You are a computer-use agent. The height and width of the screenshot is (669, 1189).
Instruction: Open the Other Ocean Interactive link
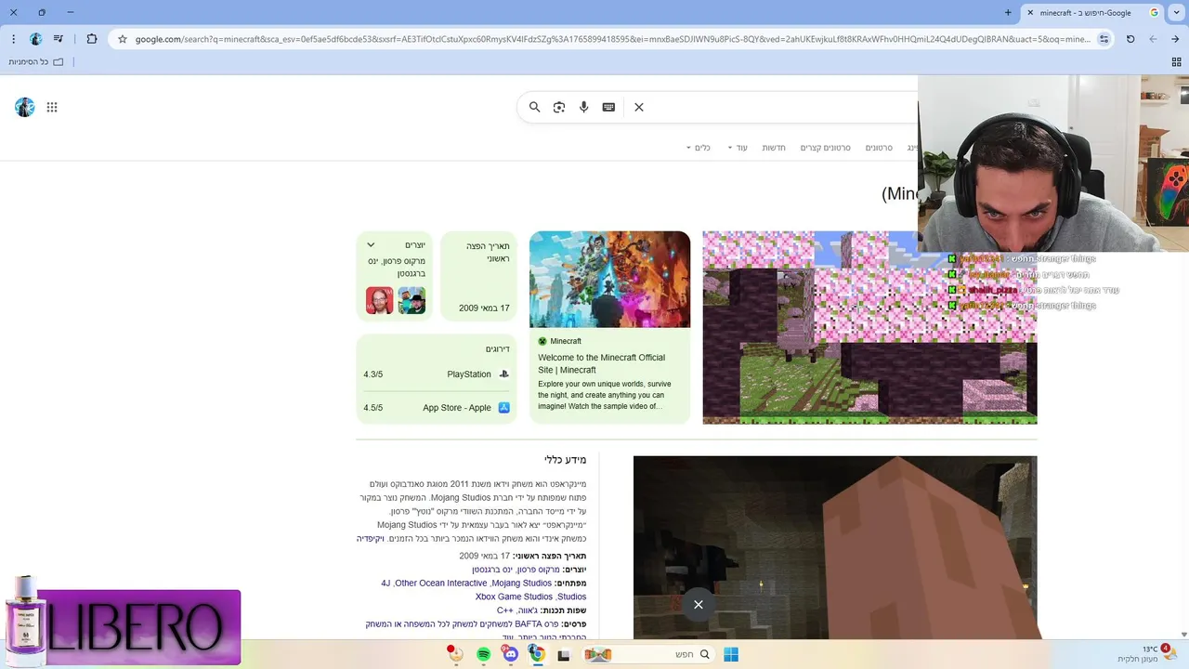pos(441,584)
